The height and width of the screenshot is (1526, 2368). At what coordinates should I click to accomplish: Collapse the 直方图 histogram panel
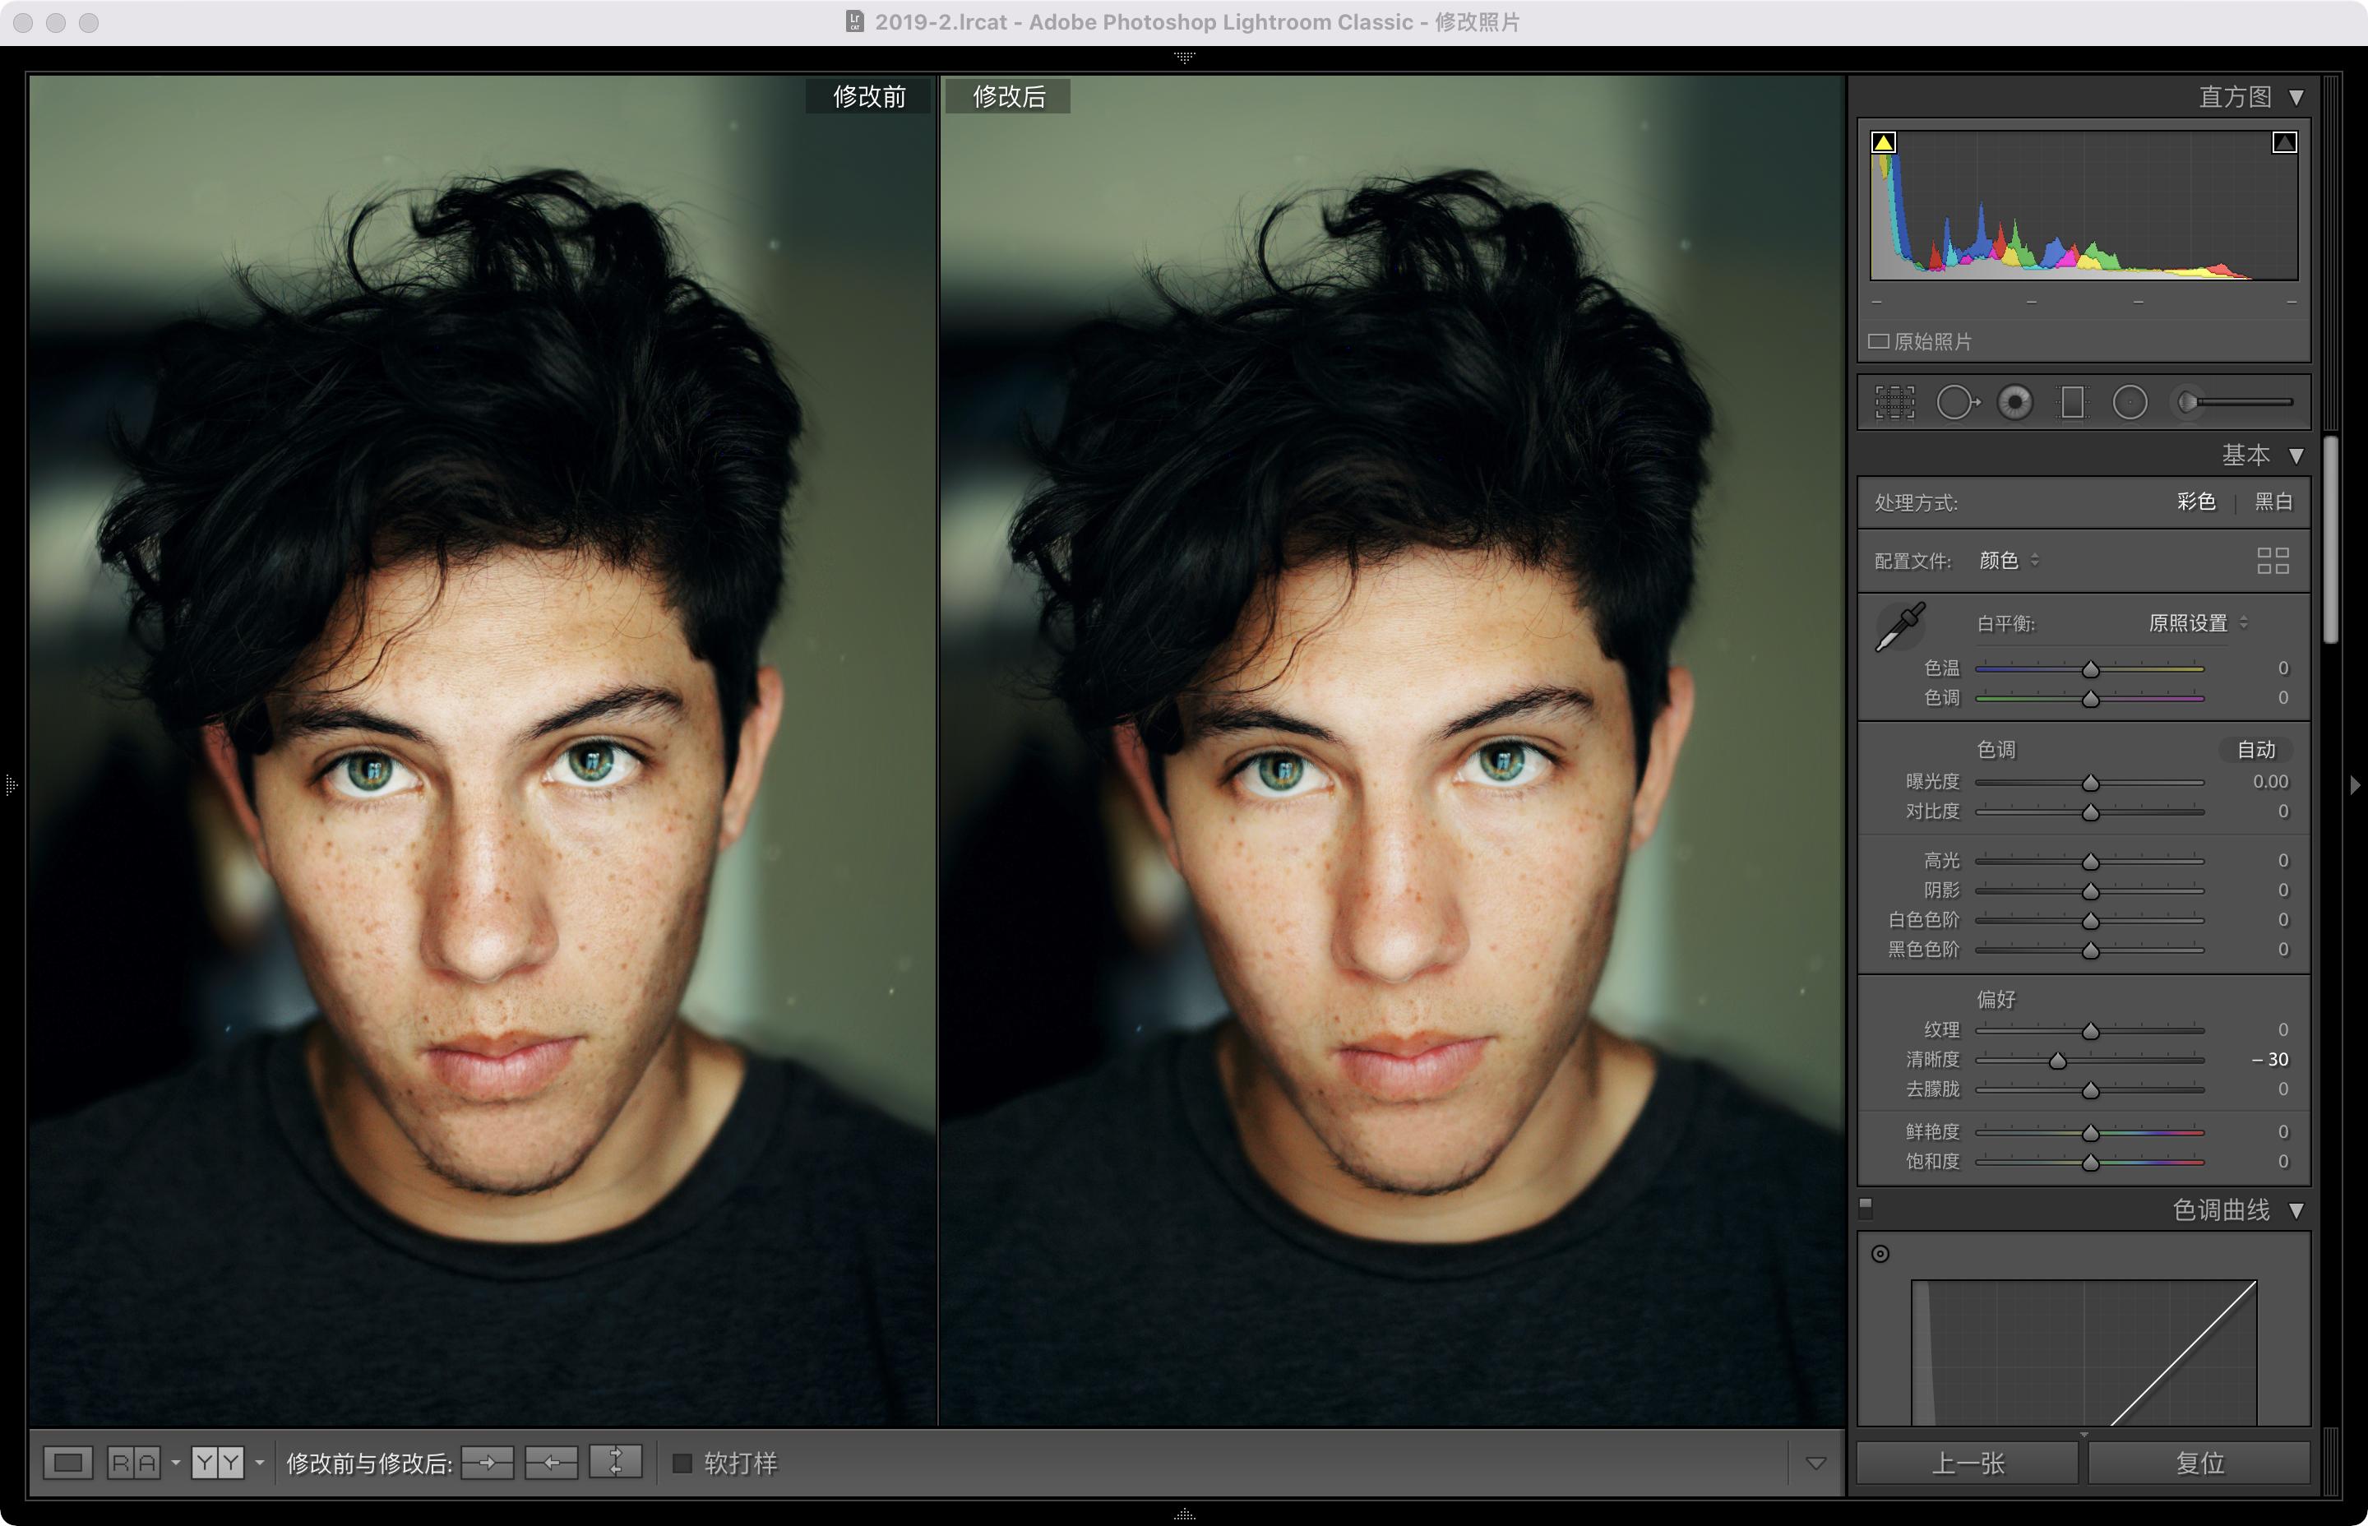(x=2296, y=97)
